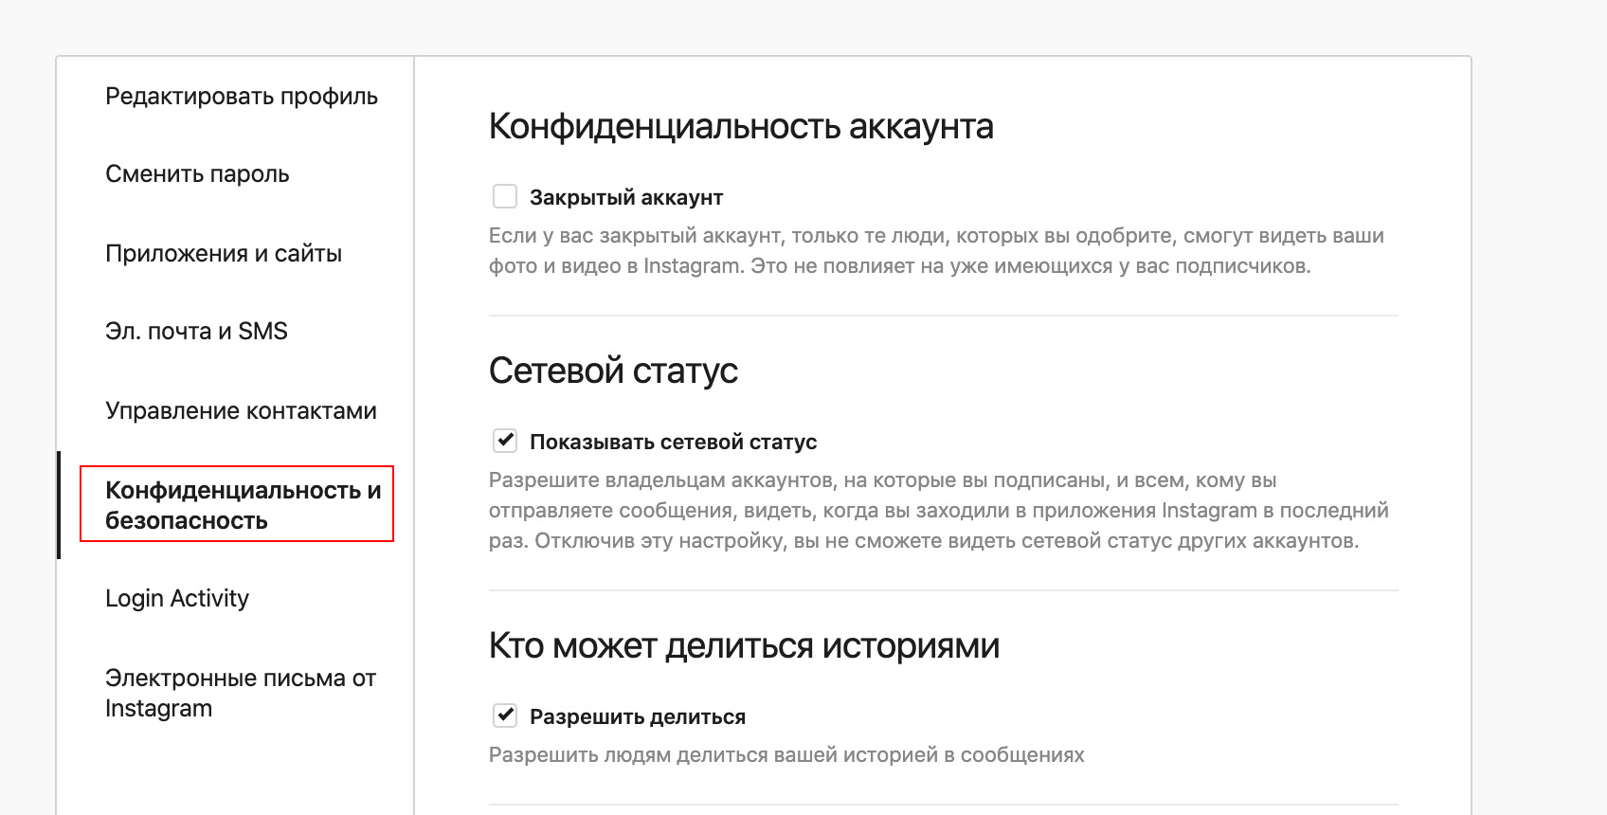1607x815 pixels.
Task: Navigate to "Управление контактами"
Action: pos(241,411)
